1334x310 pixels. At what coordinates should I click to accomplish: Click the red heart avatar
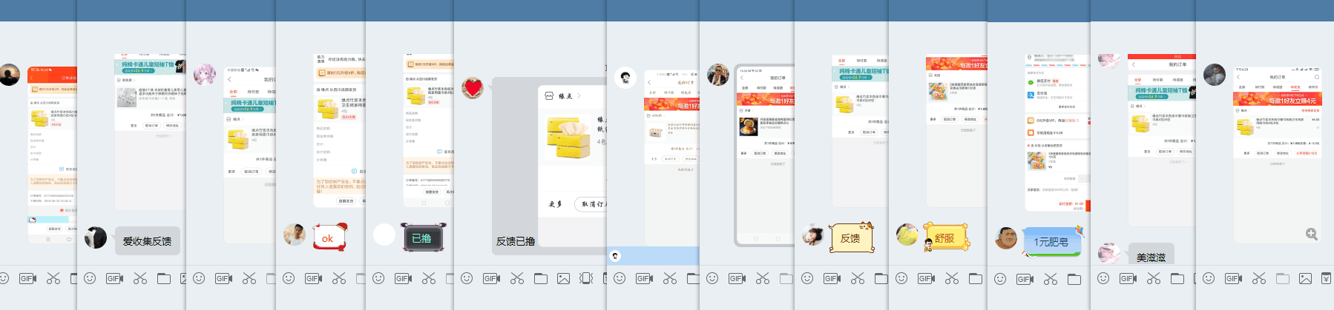473,88
